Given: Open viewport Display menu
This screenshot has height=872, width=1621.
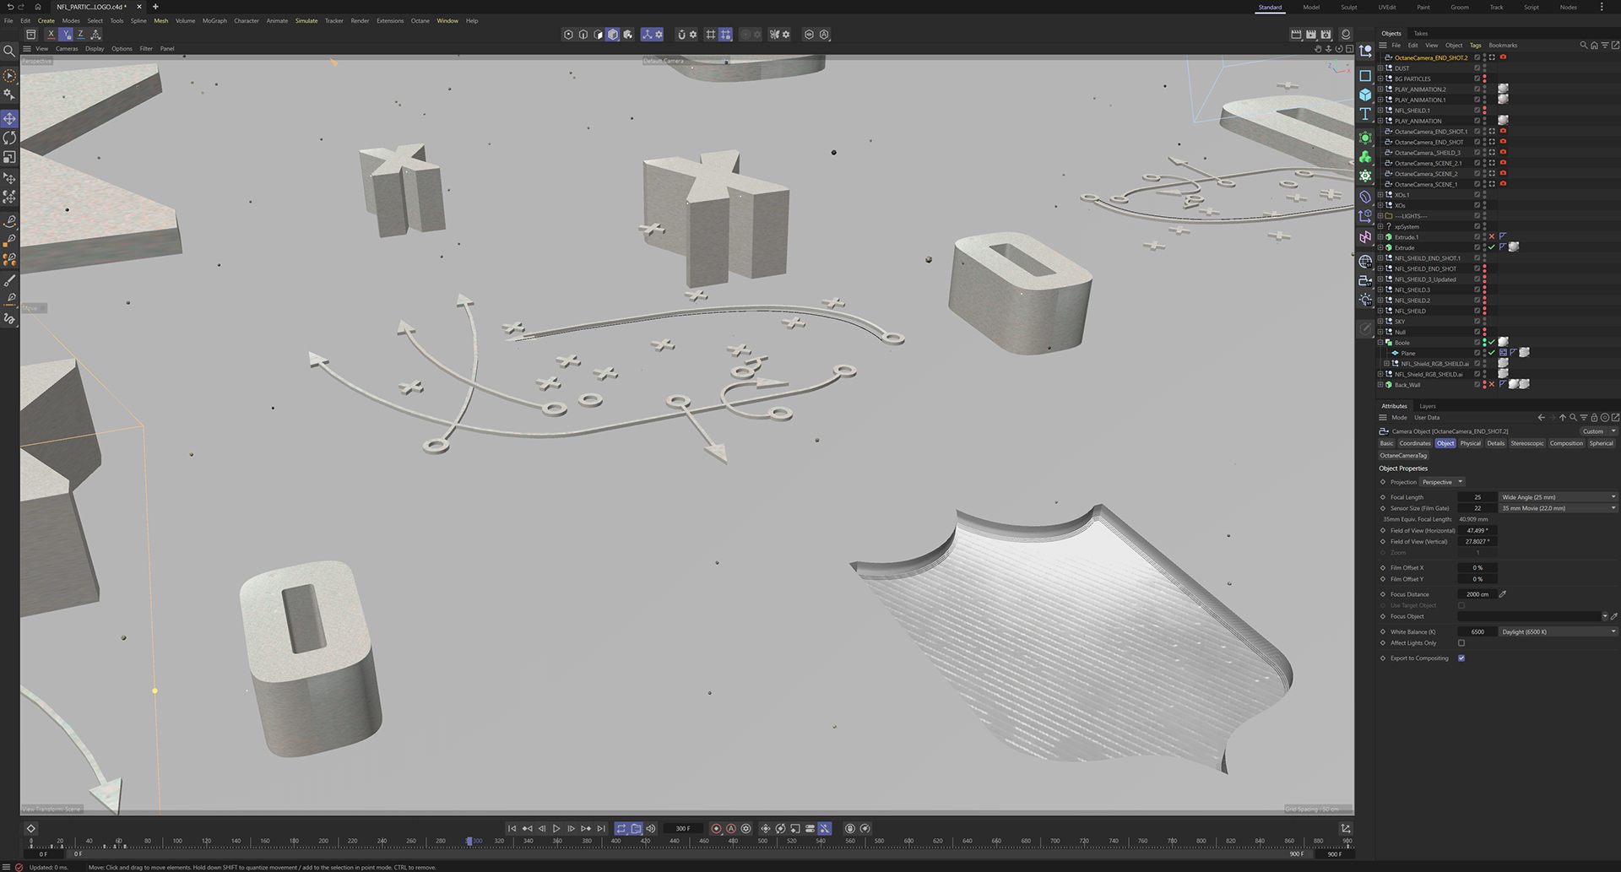Looking at the screenshot, I should coord(95,49).
